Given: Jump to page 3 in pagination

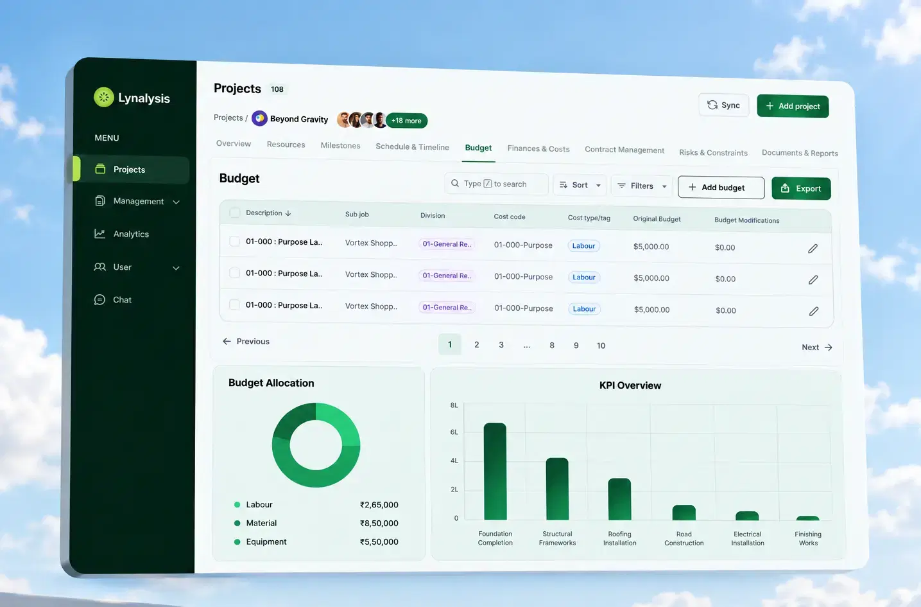Looking at the screenshot, I should pos(501,345).
